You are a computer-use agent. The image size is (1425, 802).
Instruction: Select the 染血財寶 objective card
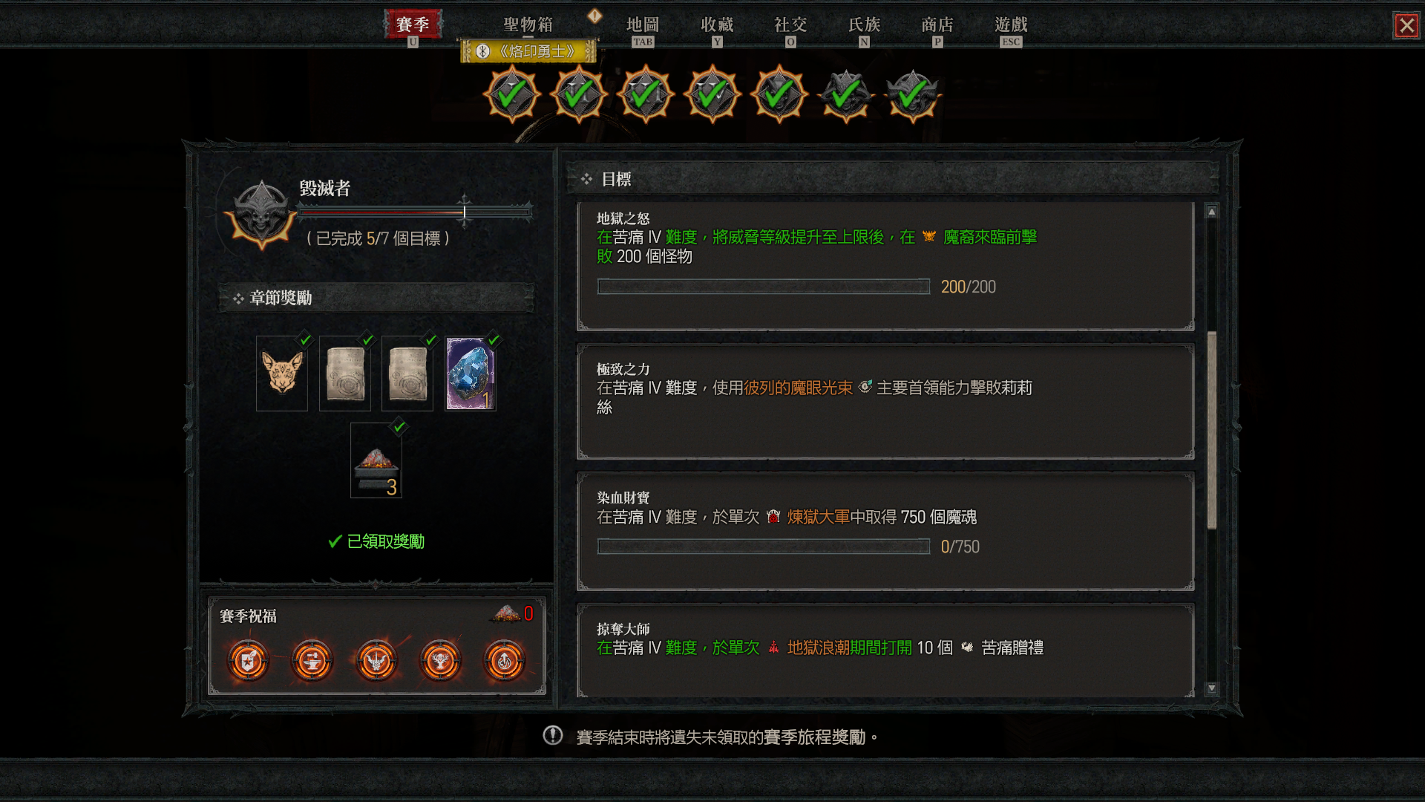click(885, 531)
